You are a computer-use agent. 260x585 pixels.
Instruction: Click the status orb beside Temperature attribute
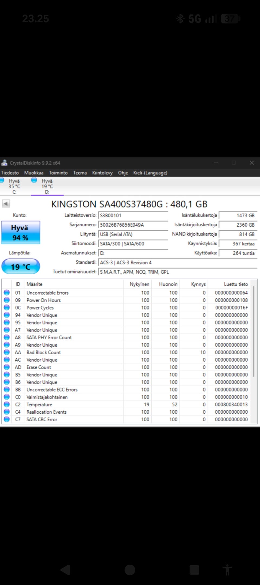pyautogui.click(x=7, y=404)
